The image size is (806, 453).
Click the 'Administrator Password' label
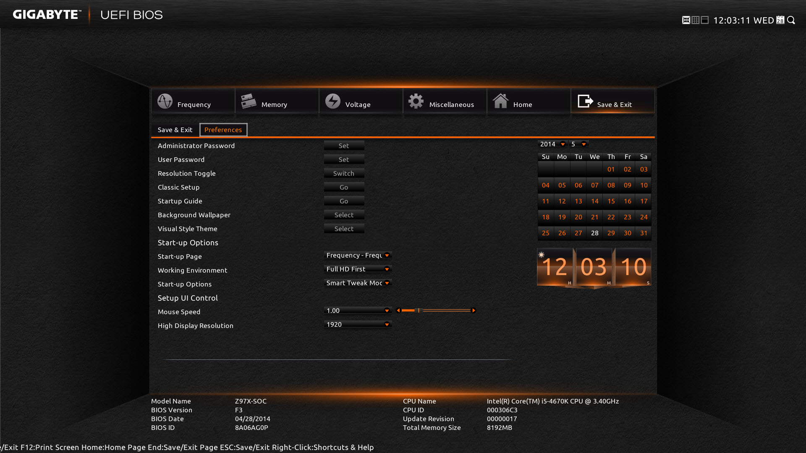click(196, 146)
